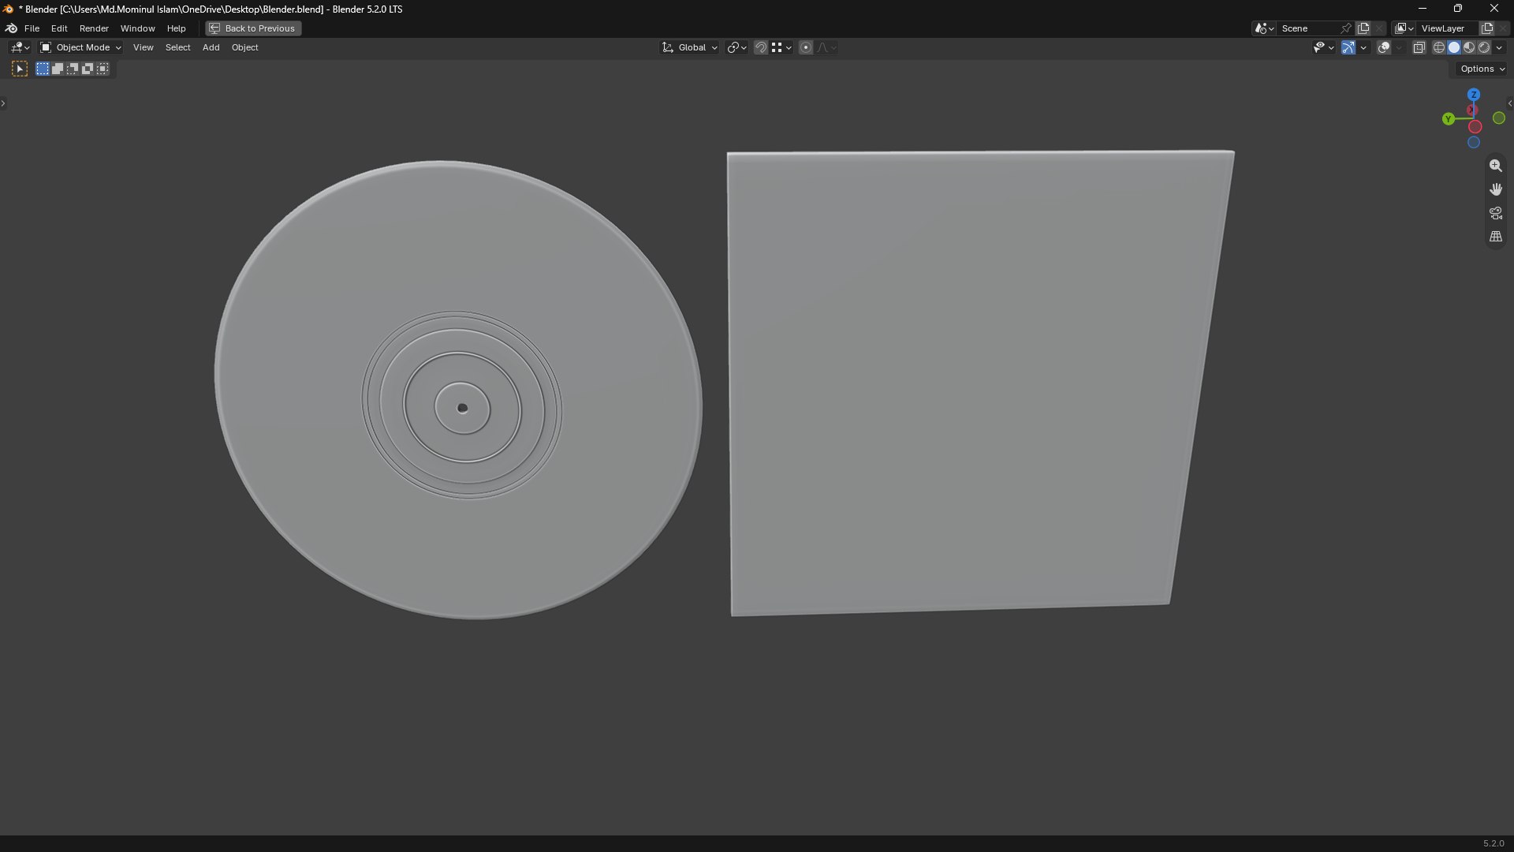The image size is (1514, 852).
Task: Open the ViewLayer browse icon dropdown
Action: [1404, 28]
